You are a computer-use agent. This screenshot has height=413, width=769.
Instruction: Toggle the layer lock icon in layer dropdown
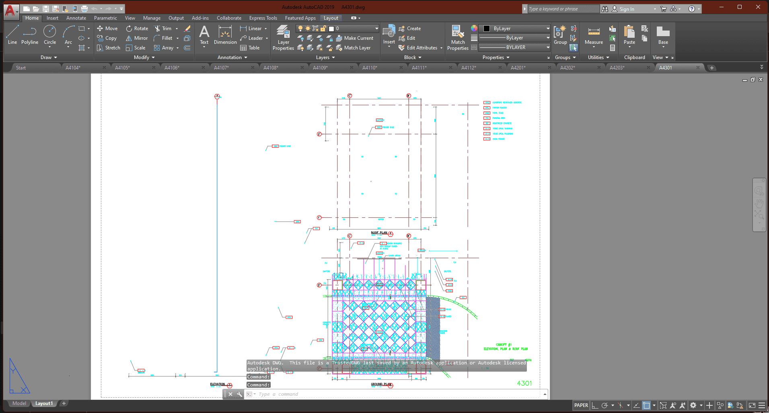tap(323, 29)
